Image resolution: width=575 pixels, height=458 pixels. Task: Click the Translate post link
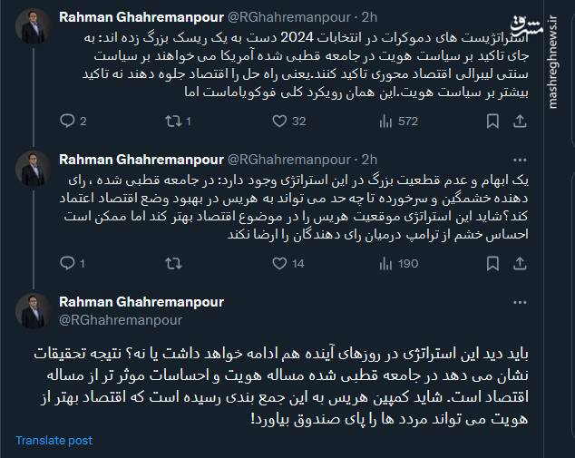(54, 440)
